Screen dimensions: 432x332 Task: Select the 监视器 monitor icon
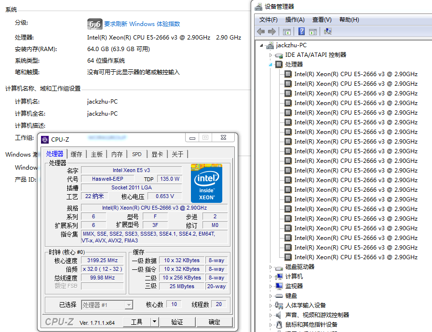click(x=279, y=286)
